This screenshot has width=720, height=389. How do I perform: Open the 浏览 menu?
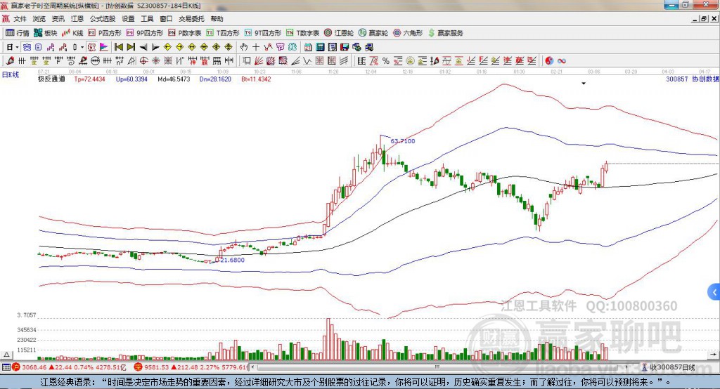39,19
